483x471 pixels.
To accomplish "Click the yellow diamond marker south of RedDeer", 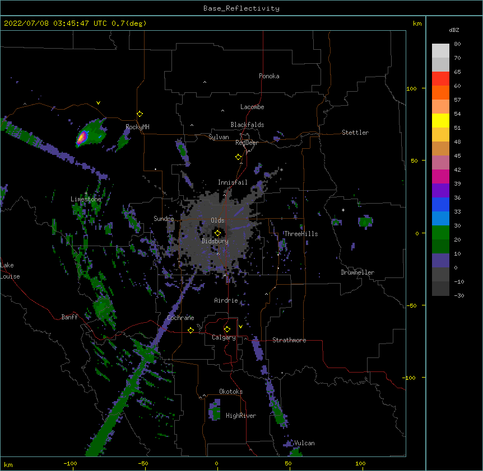I will coord(239,157).
